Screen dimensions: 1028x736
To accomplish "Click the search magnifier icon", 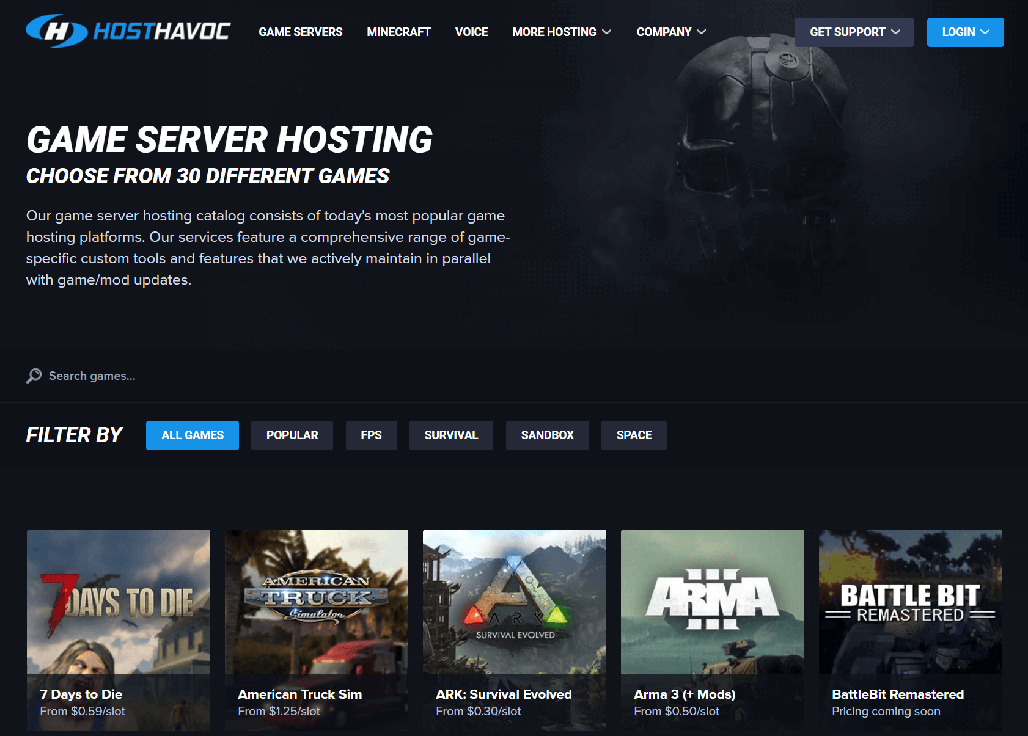I will click(x=34, y=376).
